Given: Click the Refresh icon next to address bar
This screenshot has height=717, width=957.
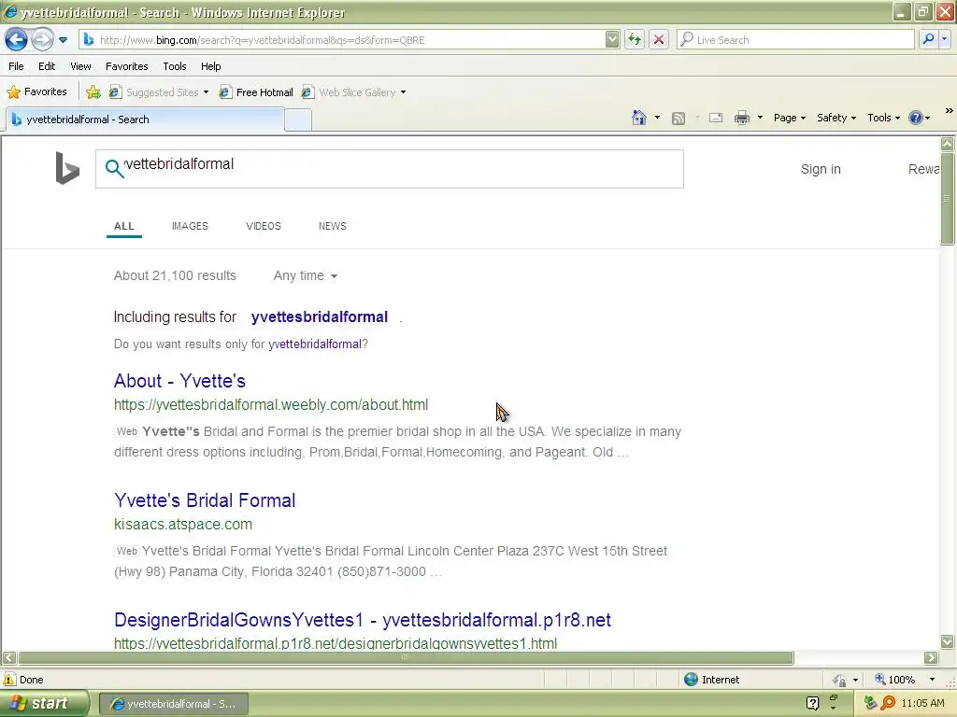Looking at the screenshot, I should 635,40.
